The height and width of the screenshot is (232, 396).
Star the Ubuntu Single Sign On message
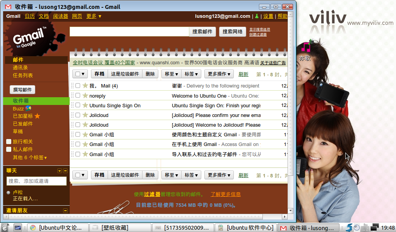click(x=86, y=105)
